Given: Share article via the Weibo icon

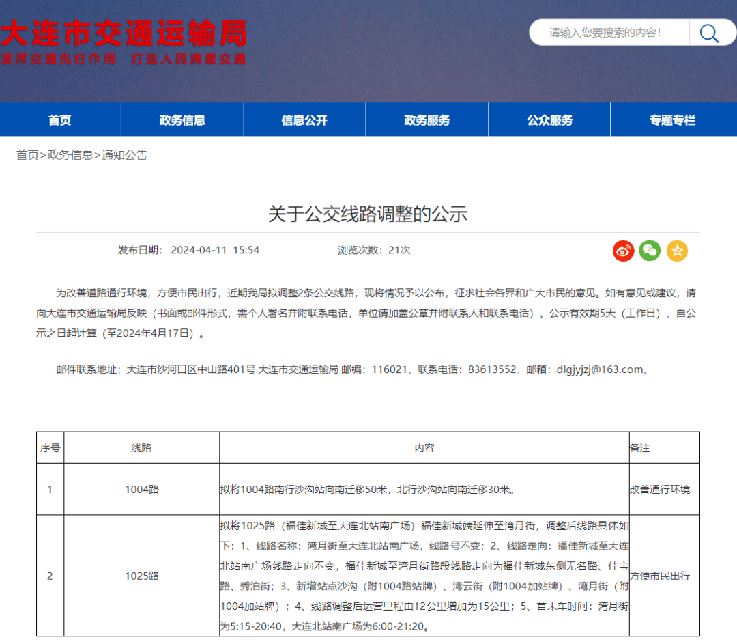Looking at the screenshot, I should (x=623, y=251).
